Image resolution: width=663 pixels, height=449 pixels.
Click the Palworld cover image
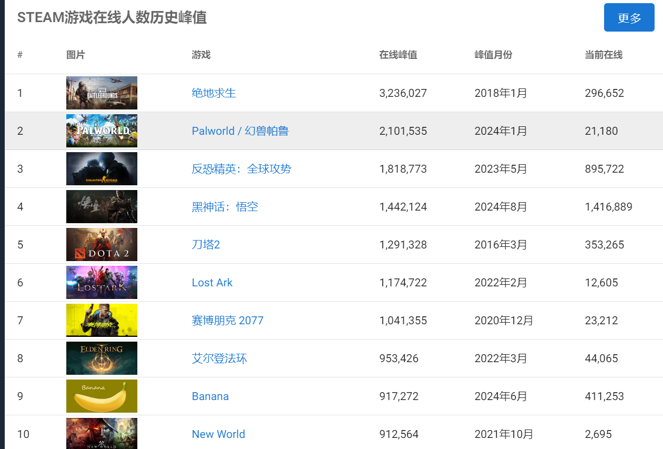[102, 131]
